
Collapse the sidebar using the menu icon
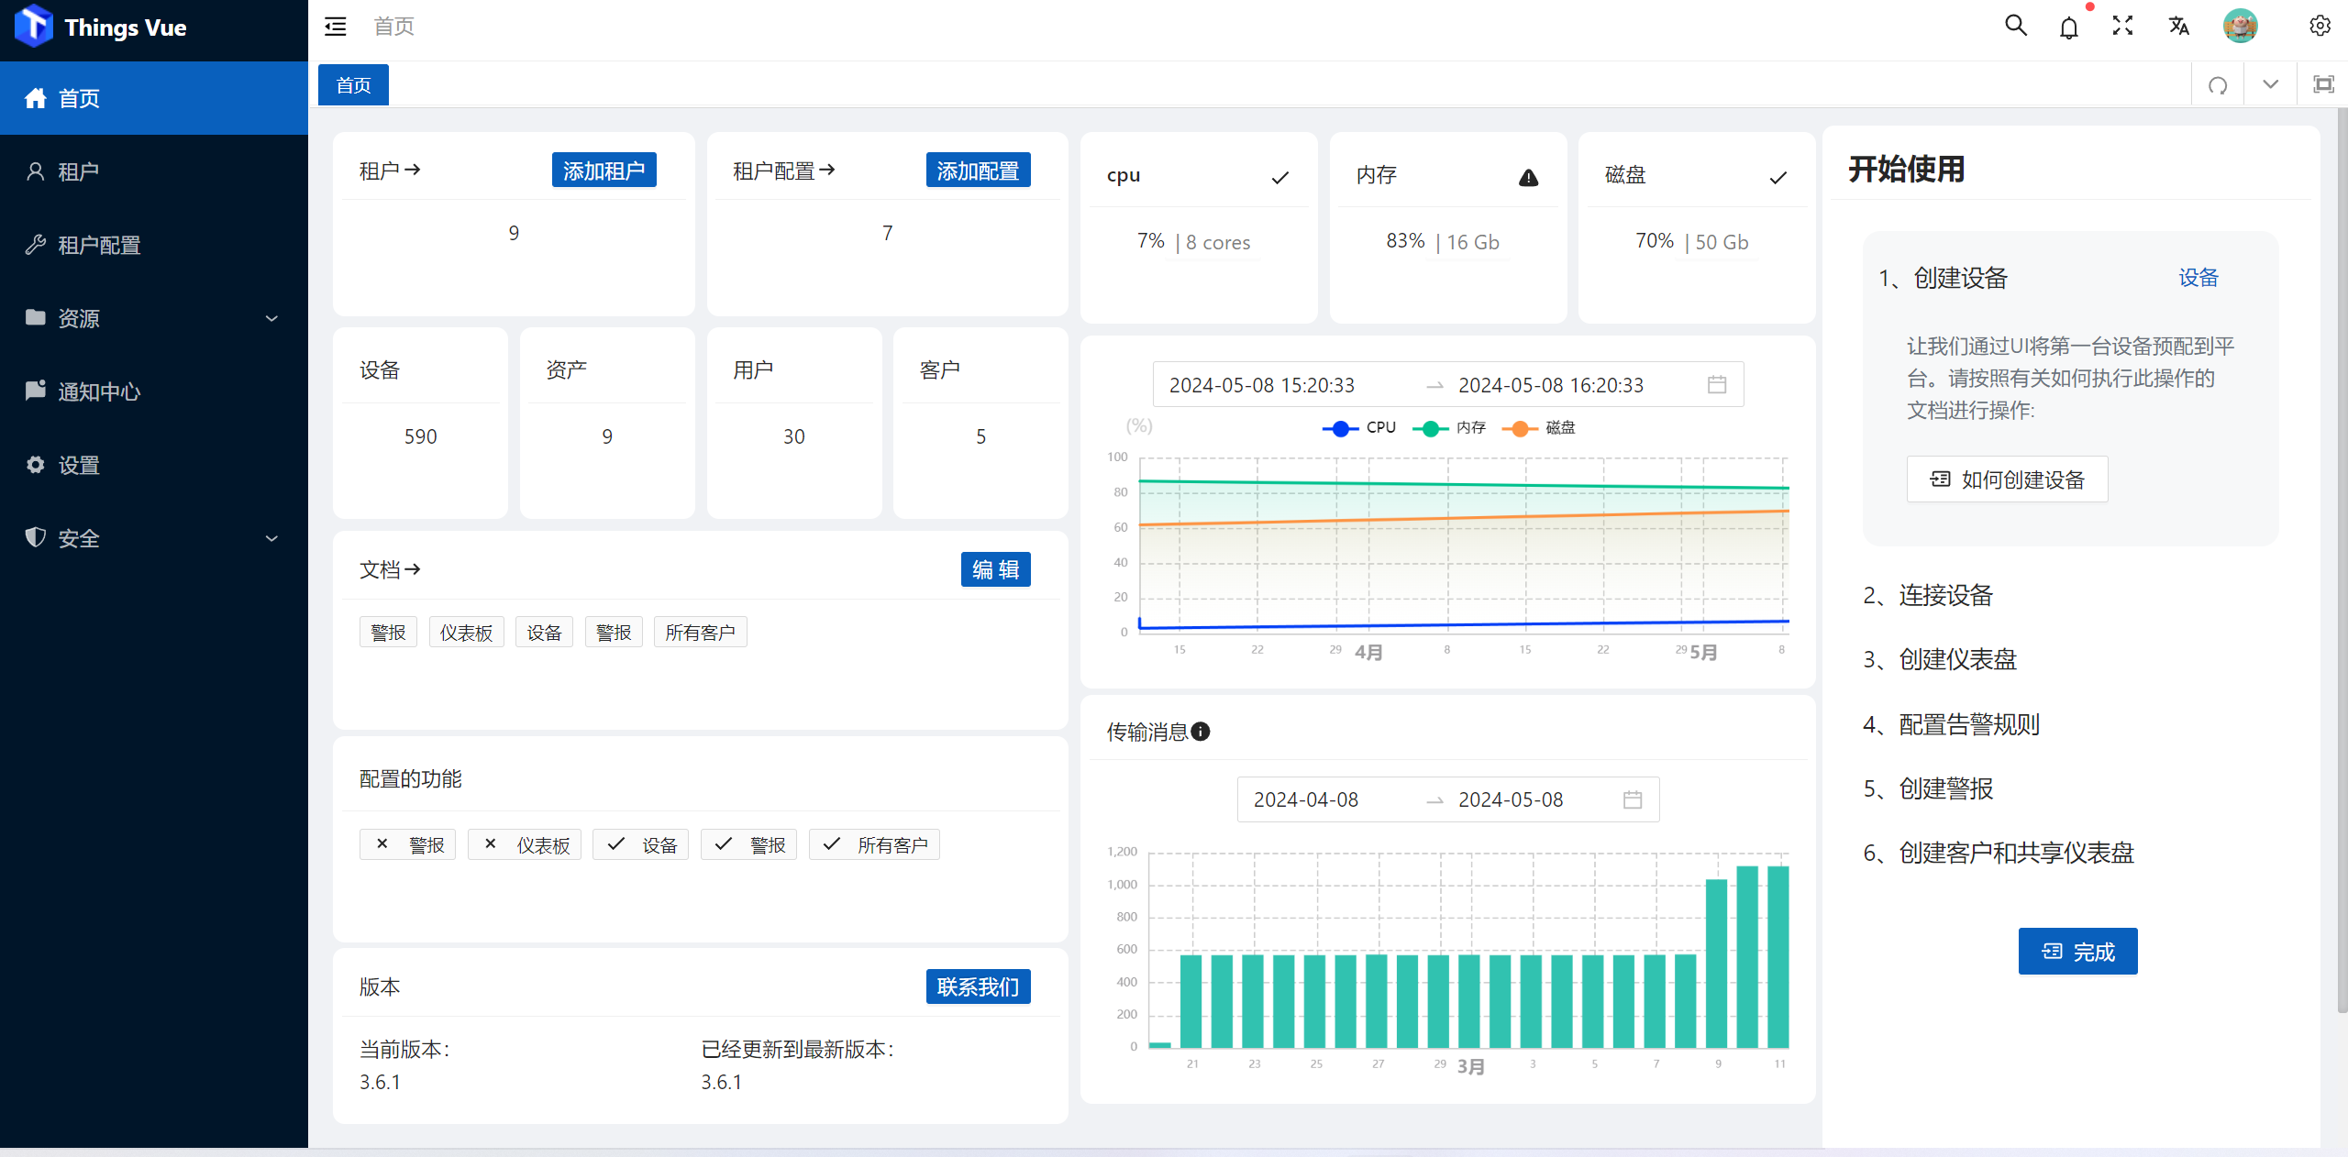point(334,26)
